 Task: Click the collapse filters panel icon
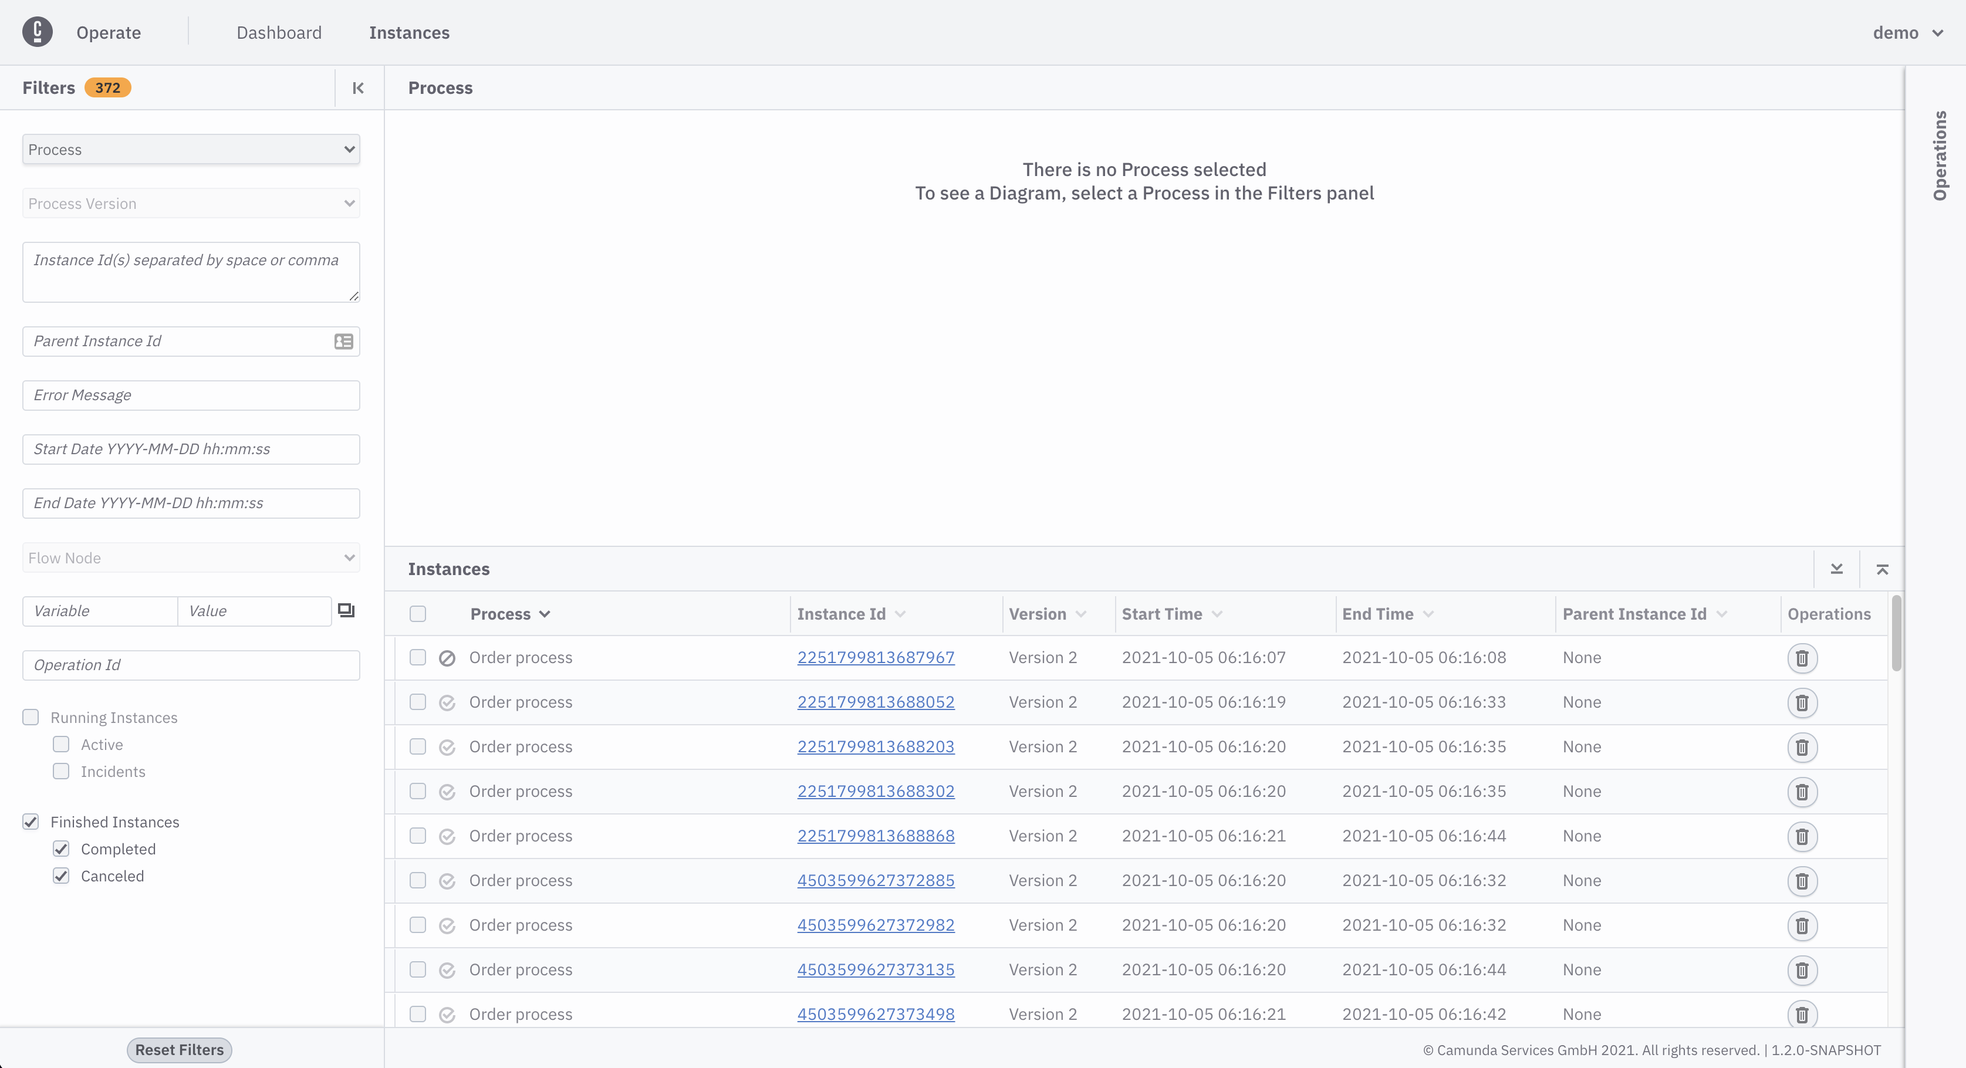point(357,88)
